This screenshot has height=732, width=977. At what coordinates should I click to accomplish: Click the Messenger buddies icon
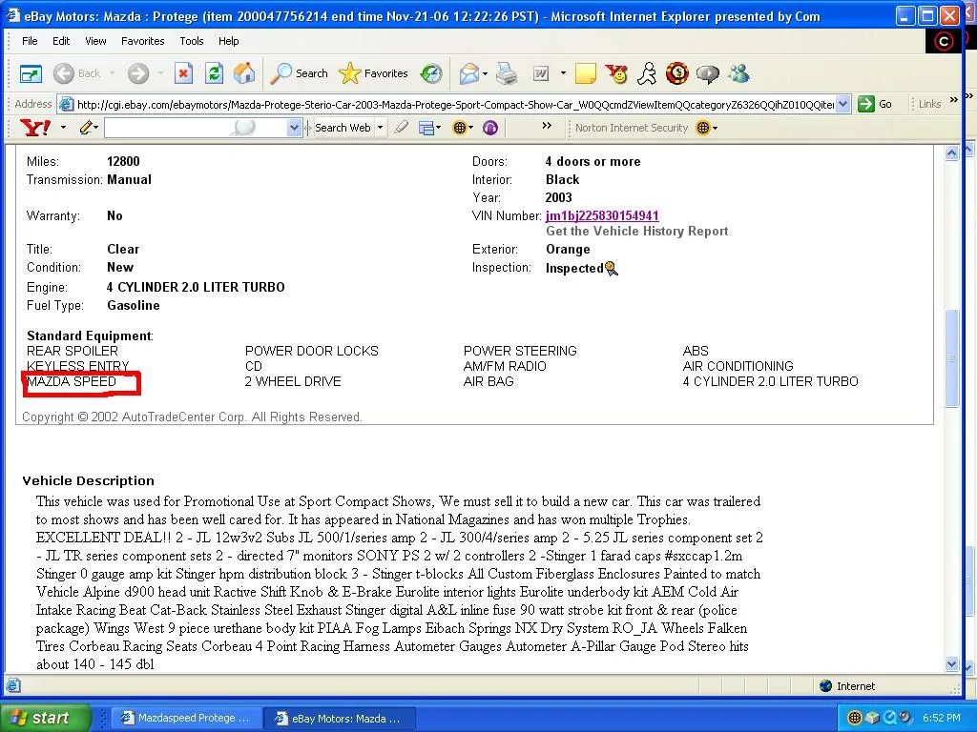pos(738,73)
